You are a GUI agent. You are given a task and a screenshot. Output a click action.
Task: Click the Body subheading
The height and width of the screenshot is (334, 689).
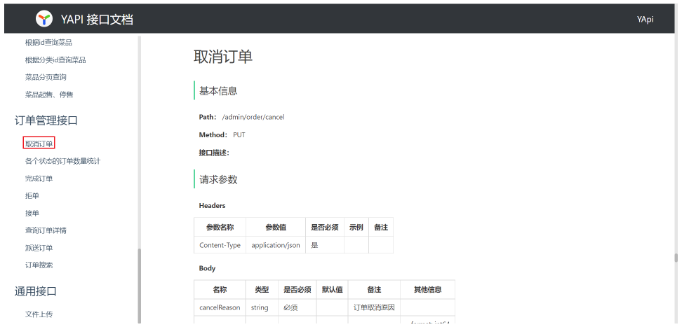[x=208, y=268]
